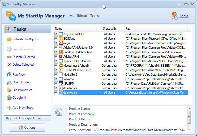
Task: Click the Open Folder icon
Action: (x=9, y=82)
